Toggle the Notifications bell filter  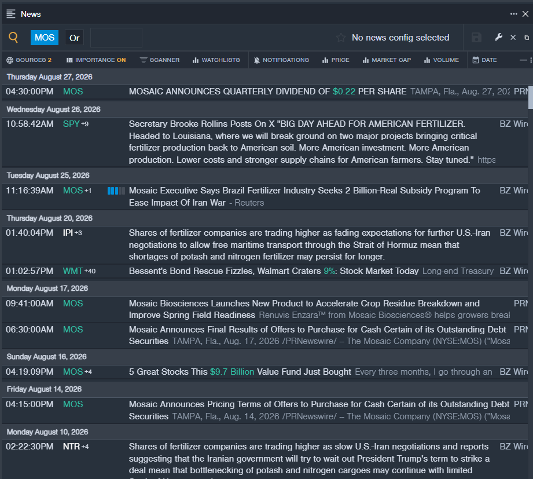click(x=281, y=60)
